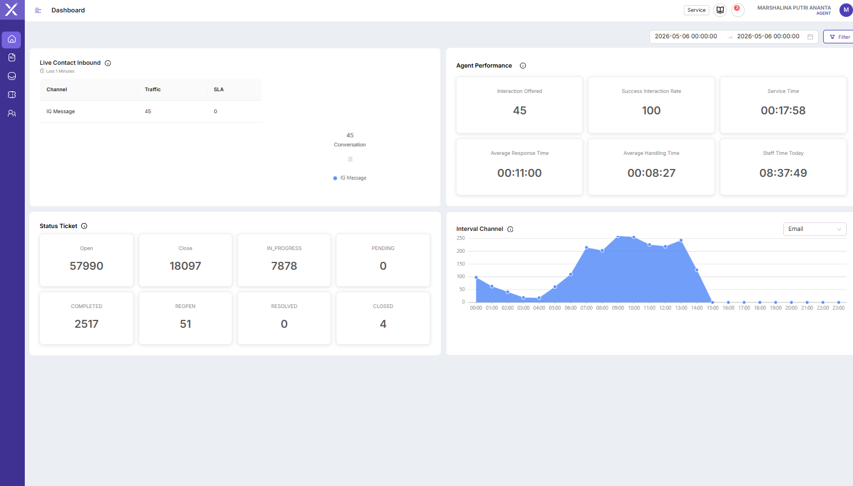Show info tooltip for Status Ticket
The width and height of the screenshot is (853, 486).
(84, 226)
